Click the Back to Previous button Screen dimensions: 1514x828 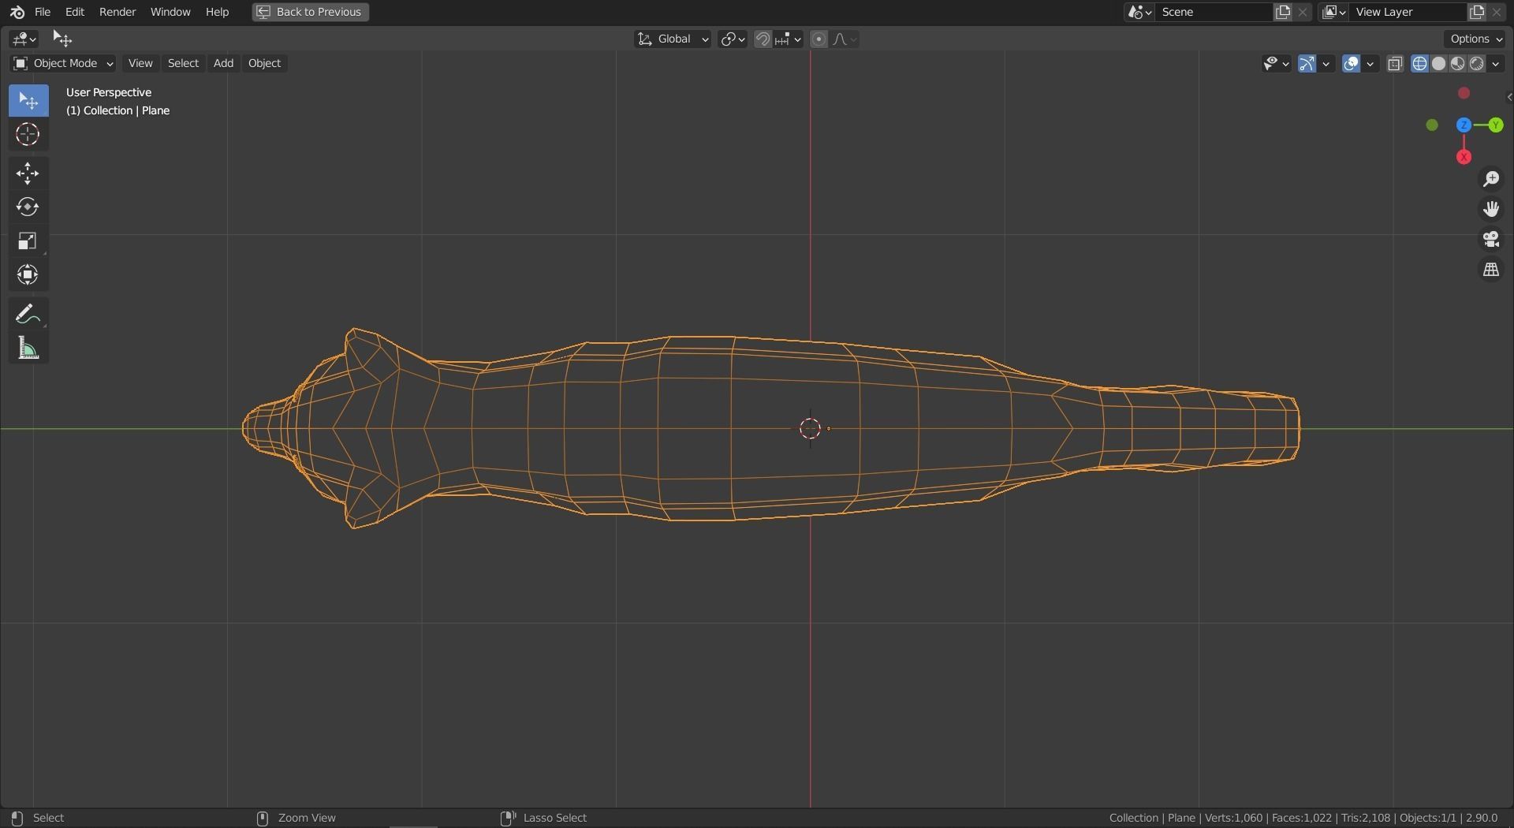pyautogui.click(x=311, y=12)
